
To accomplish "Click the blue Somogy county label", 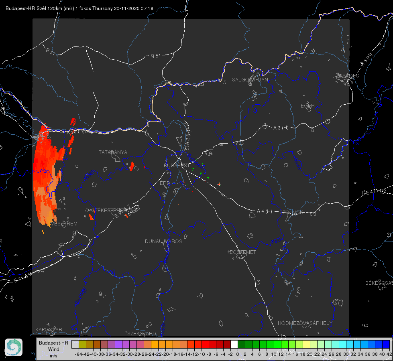I will click(80, 296).
